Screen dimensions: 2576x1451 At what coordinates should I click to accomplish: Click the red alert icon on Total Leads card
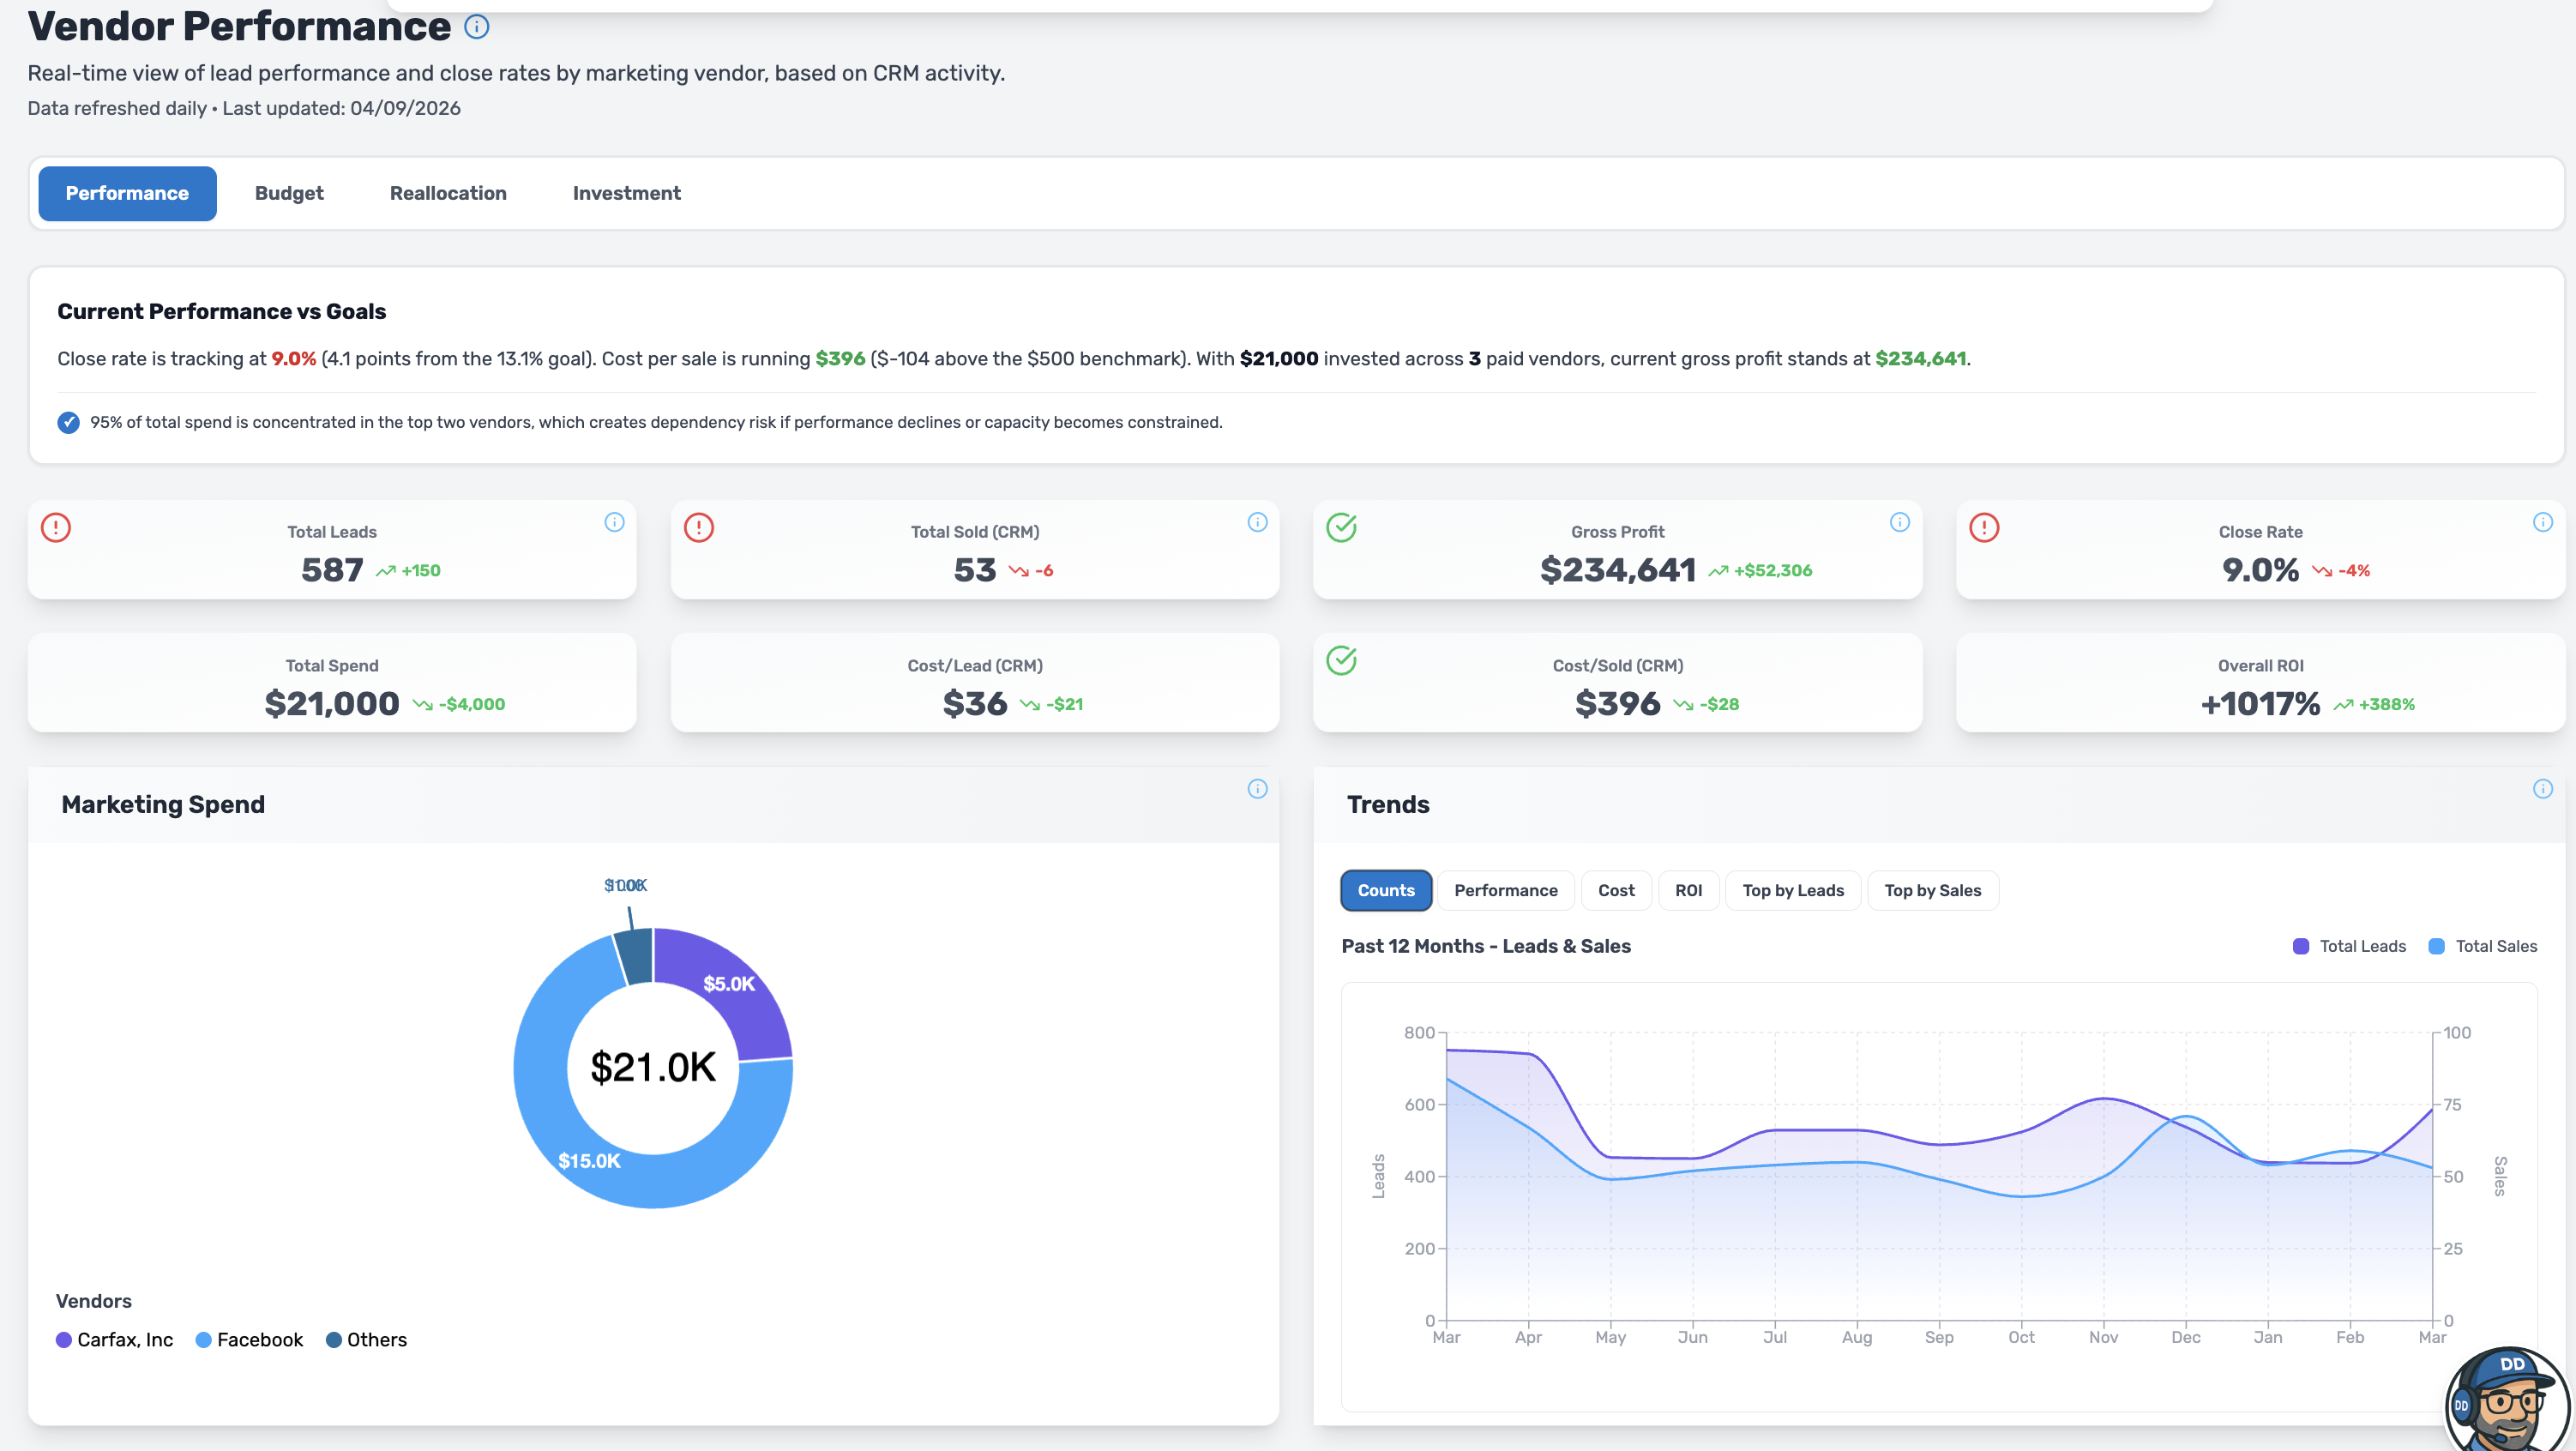pyautogui.click(x=56, y=527)
